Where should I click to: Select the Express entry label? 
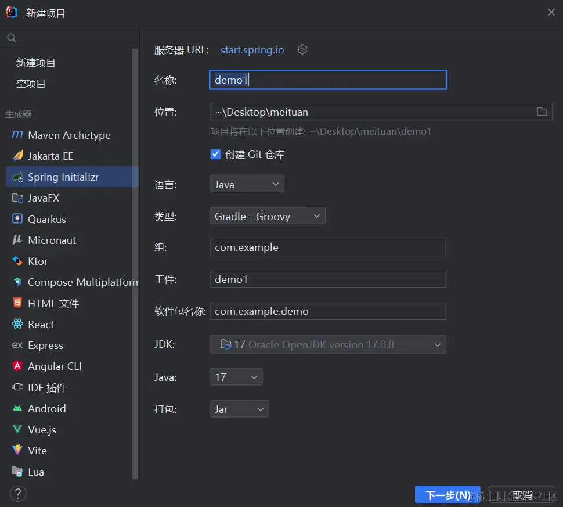point(46,346)
